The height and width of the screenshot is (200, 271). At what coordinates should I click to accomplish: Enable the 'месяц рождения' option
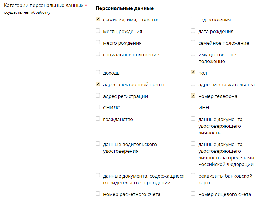98,31
